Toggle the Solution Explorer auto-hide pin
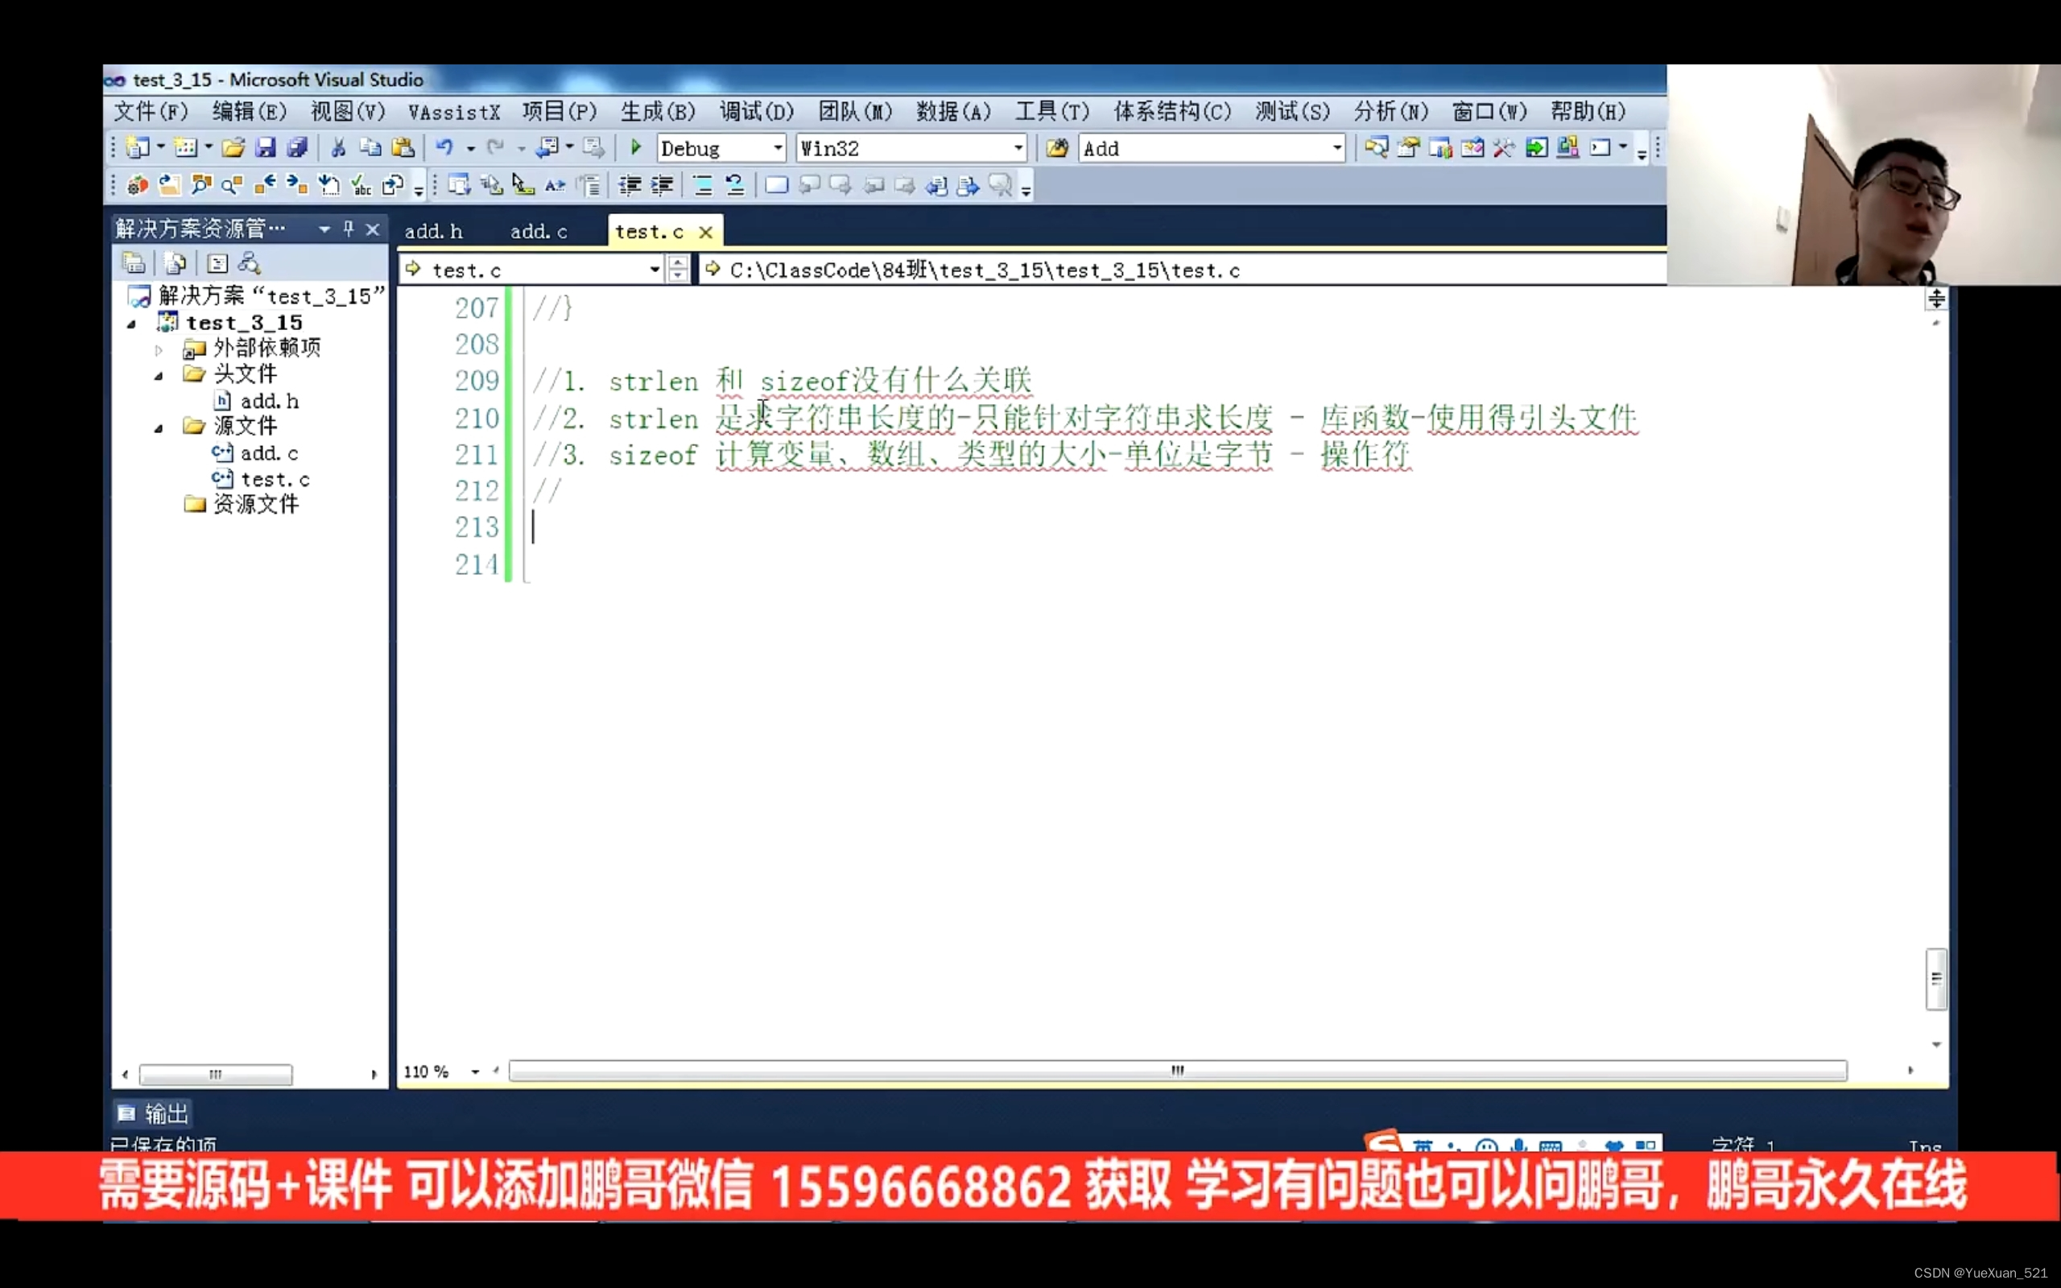Viewport: 2061px width, 1288px height. 349,229
